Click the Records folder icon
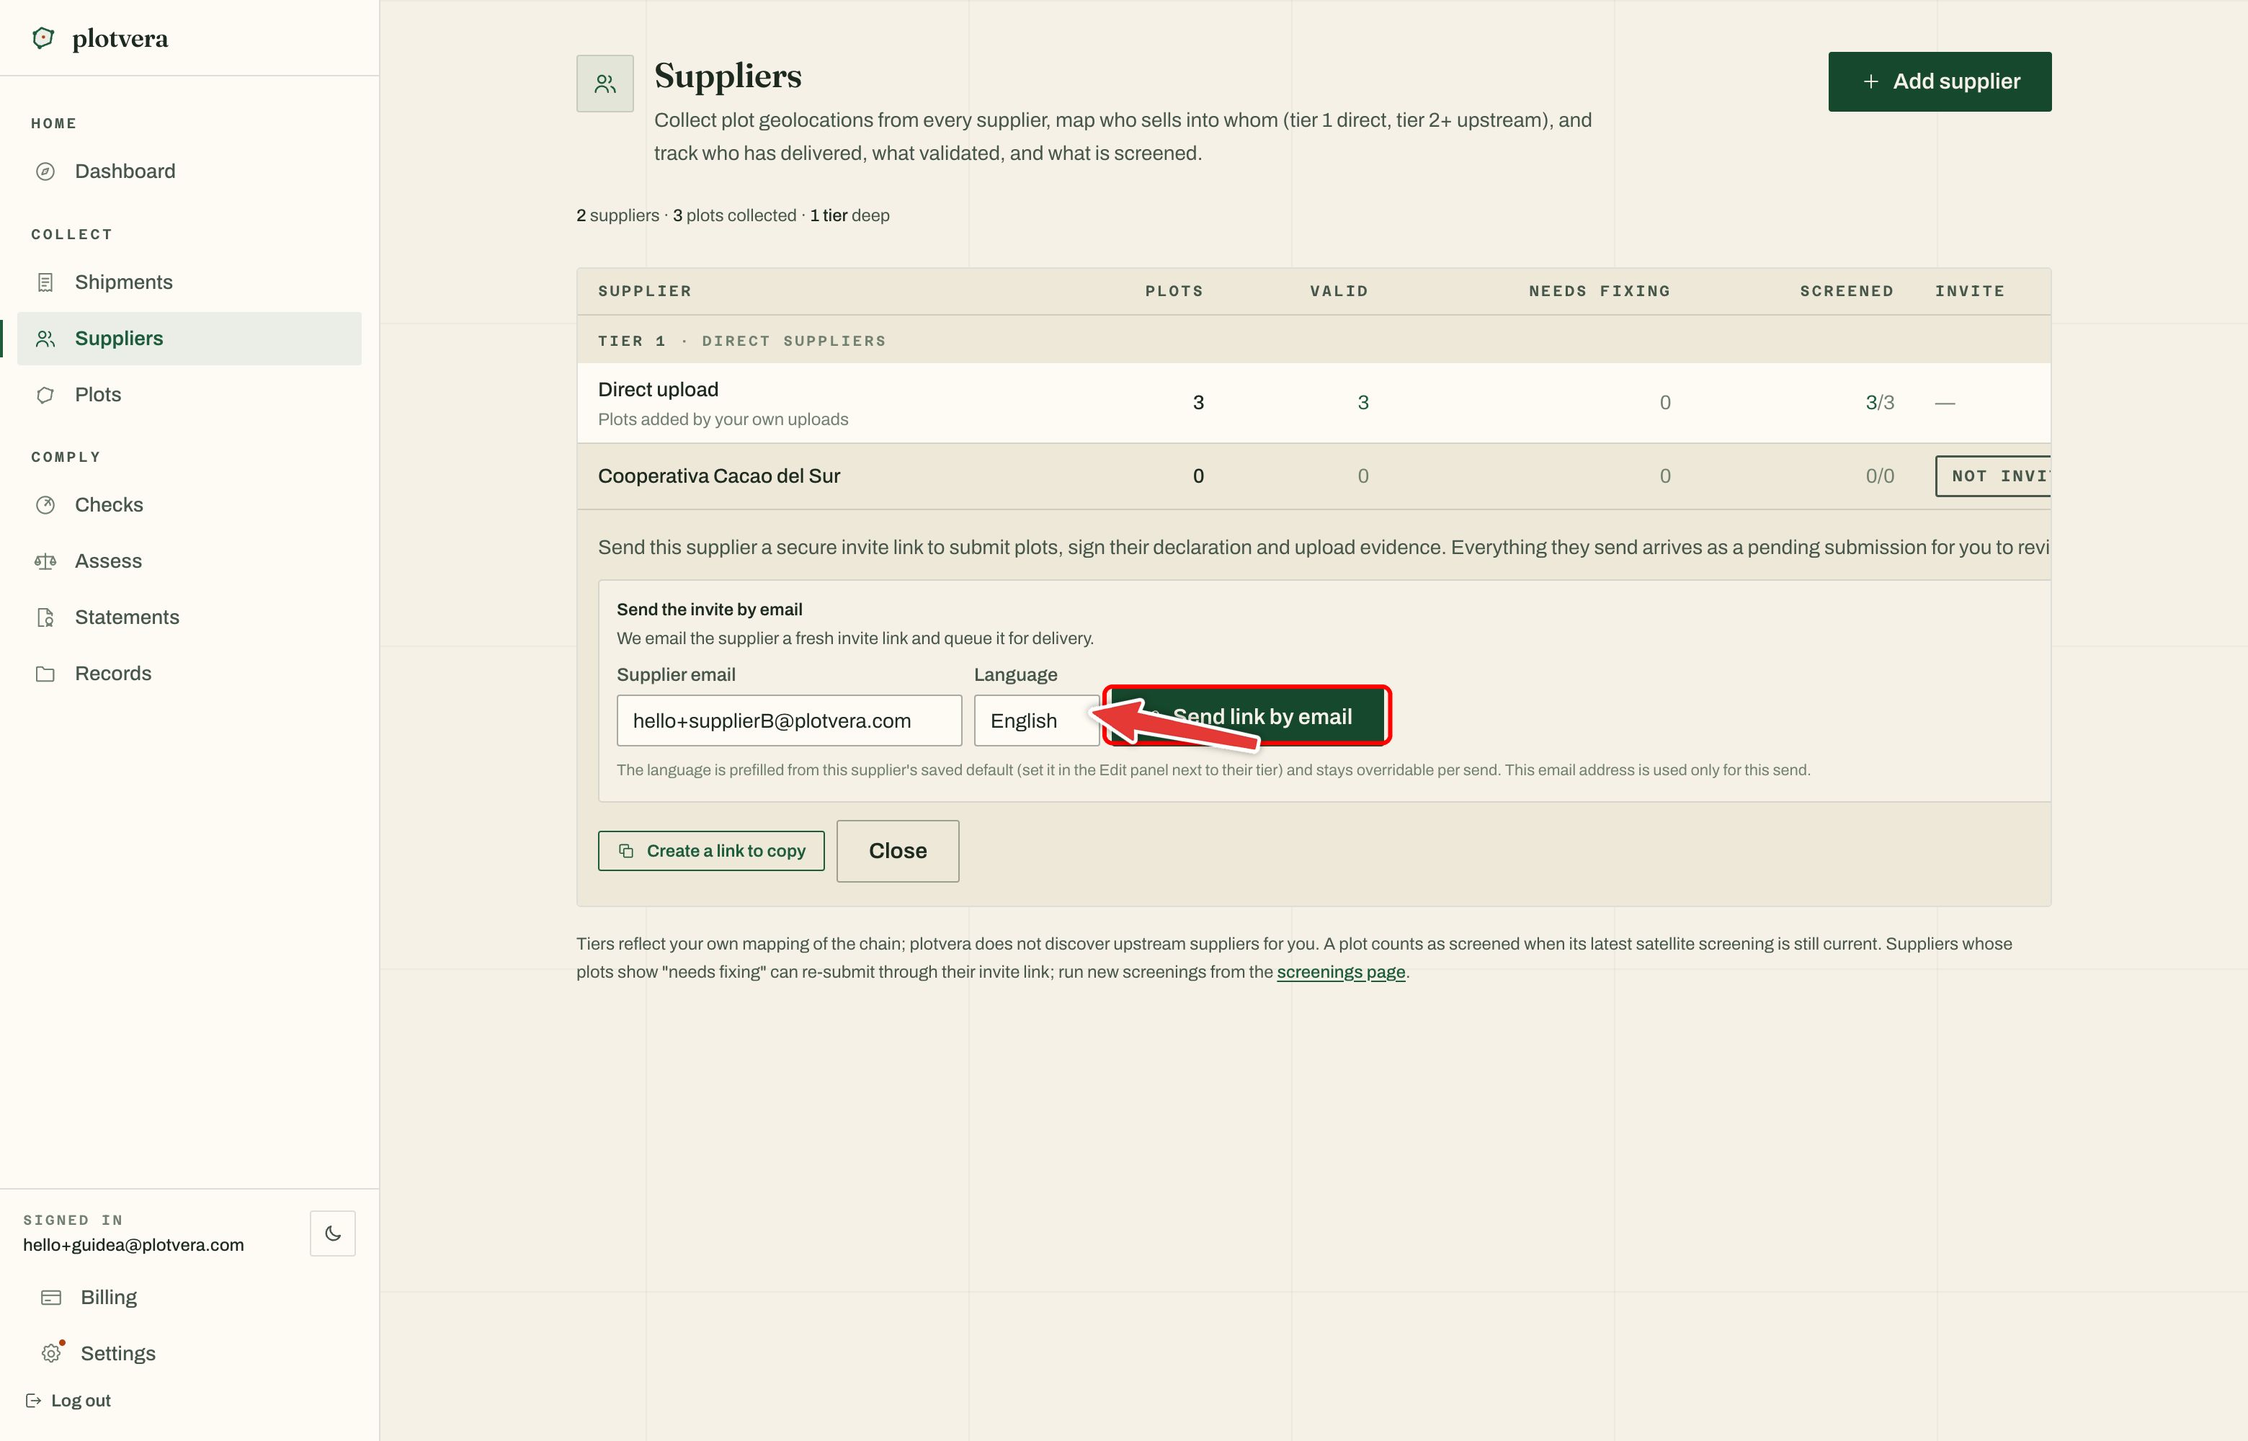The image size is (2248, 1441). click(x=45, y=674)
